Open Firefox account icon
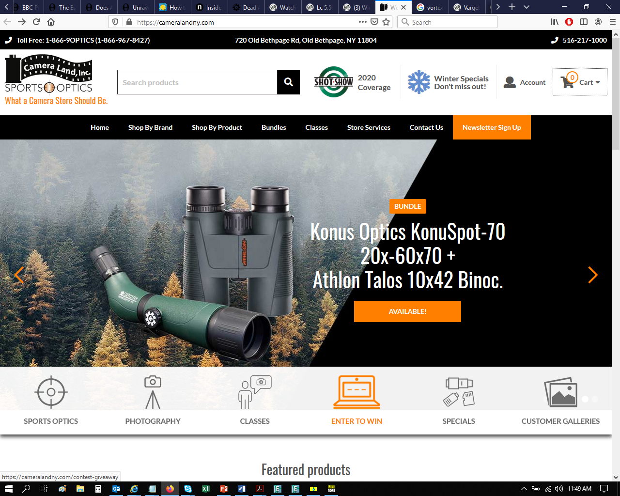 (598, 22)
